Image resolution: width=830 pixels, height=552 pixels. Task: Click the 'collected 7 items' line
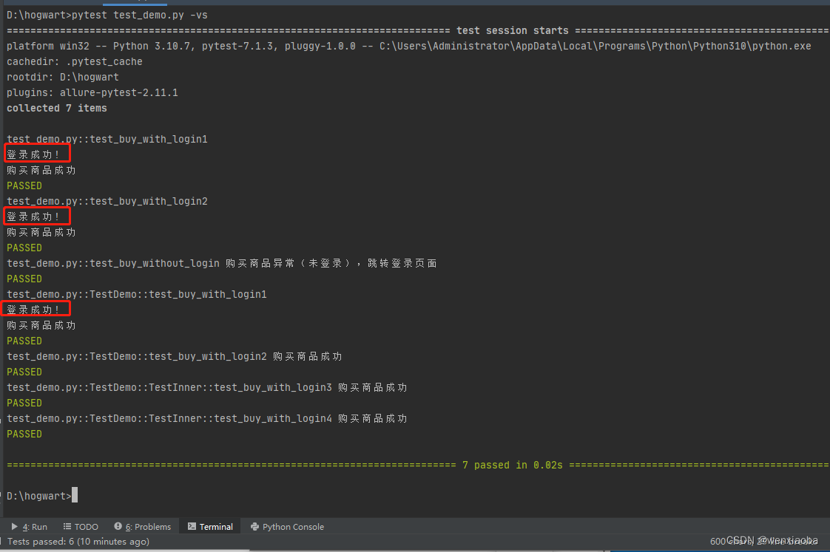pyautogui.click(x=57, y=108)
